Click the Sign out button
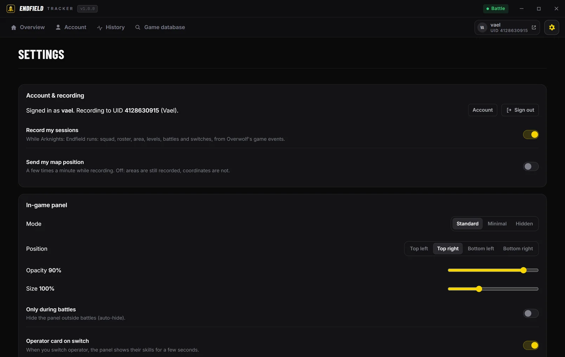 (520, 110)
